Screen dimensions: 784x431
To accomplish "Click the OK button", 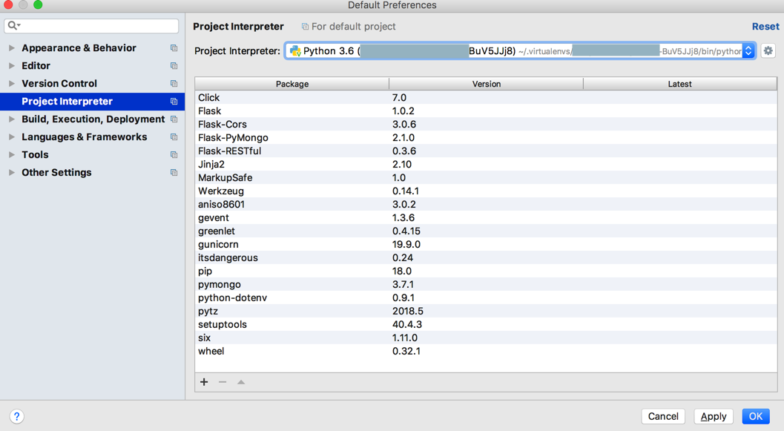I will coord(755,416).
